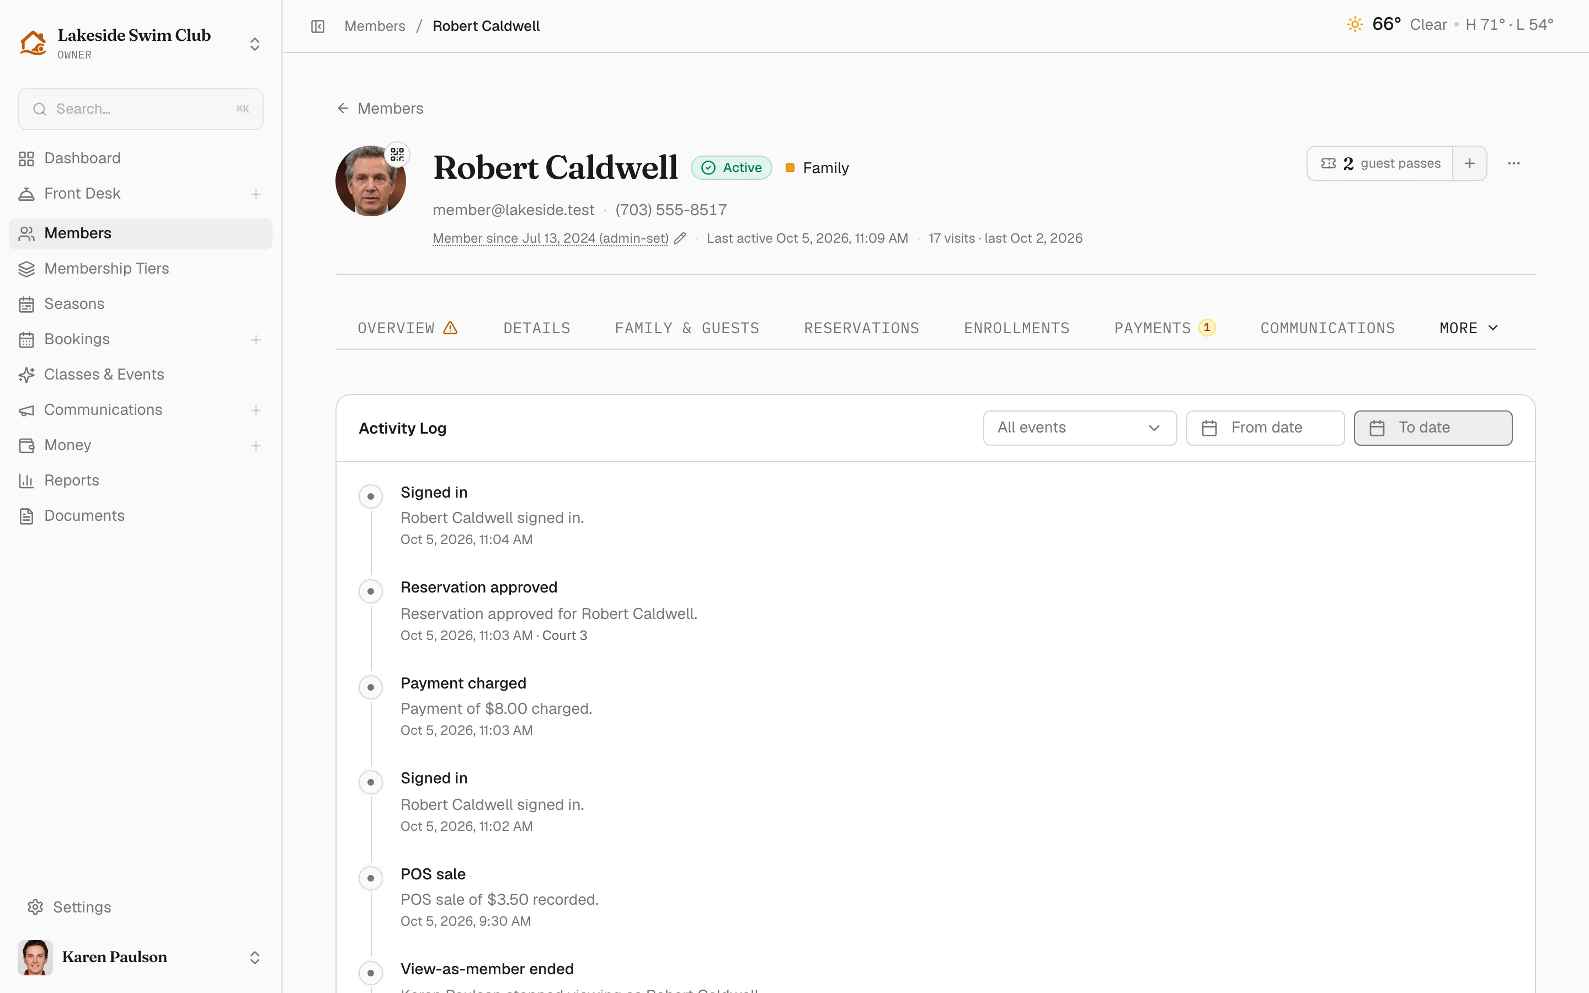The image size is (1589, 993).
Task: Go to Membership Tiers
Action: point(141,269)
